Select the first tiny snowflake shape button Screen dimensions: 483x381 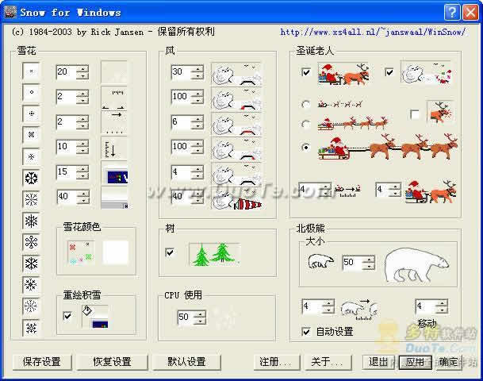tap(31, 71)
